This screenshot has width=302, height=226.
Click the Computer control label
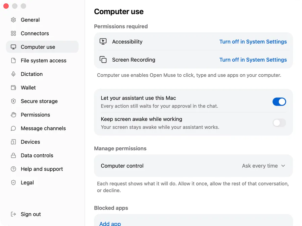(x=122, y=166)
